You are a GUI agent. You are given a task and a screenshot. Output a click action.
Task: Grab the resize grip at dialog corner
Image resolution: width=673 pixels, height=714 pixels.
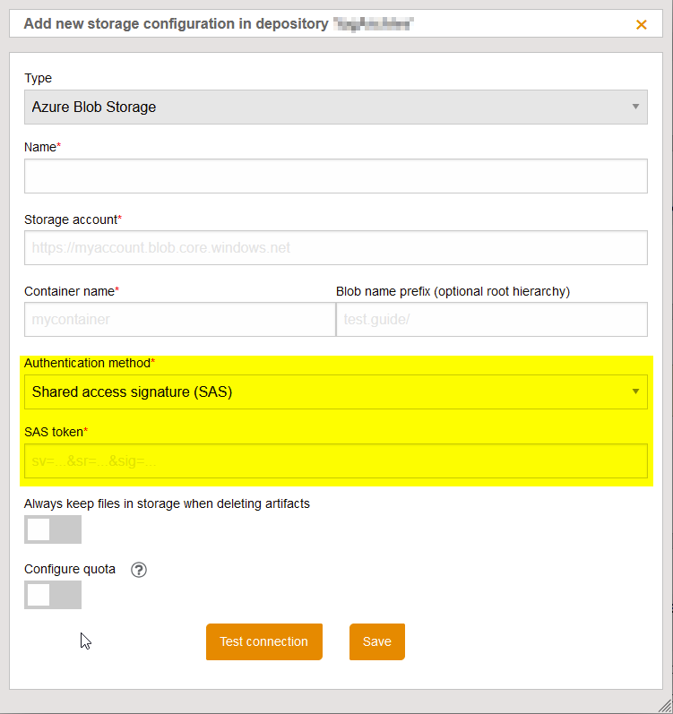665,706
